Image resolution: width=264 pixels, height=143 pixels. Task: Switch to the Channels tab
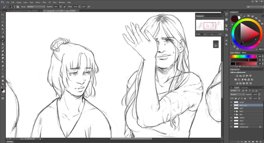click(x=244, y=88)
